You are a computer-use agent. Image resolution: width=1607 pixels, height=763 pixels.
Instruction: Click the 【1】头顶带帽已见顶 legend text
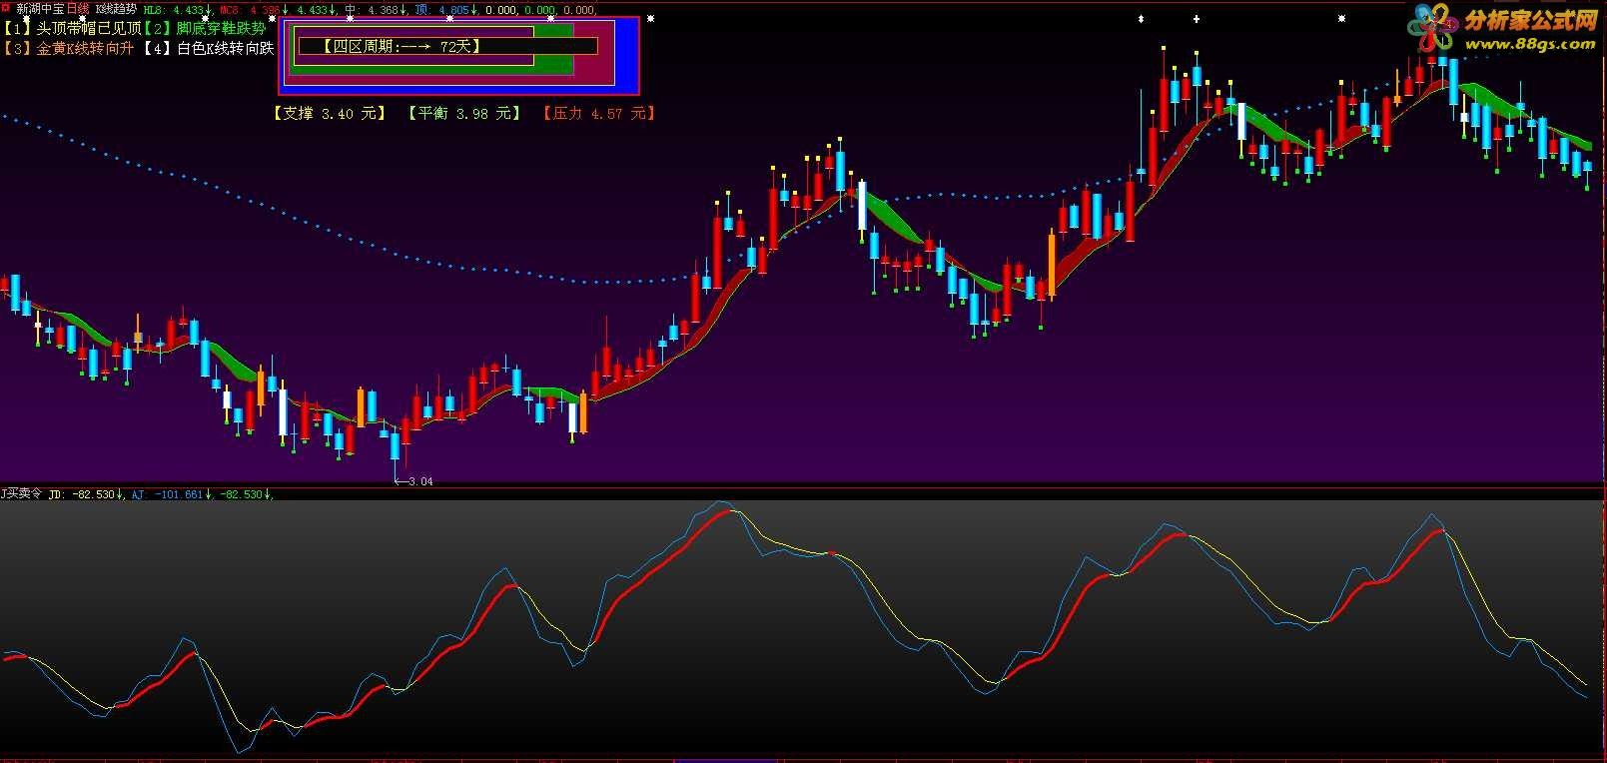tap(72, 28)
